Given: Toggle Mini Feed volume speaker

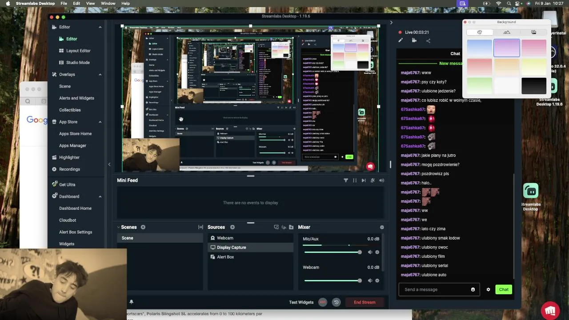Looking at the screenshot, I should 381,180.
